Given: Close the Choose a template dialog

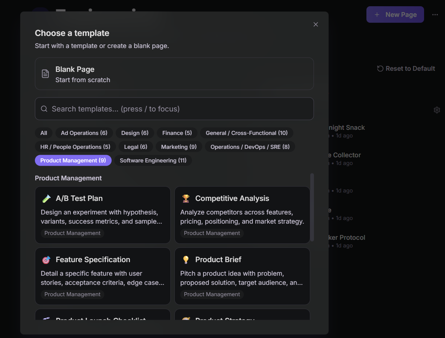Looking at the screenshot, I should [x=316, y=25].
